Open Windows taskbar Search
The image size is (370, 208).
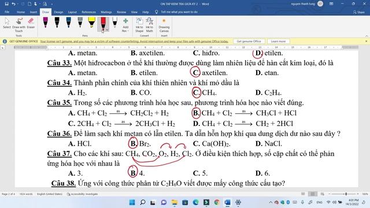click(x=143, y=202)
